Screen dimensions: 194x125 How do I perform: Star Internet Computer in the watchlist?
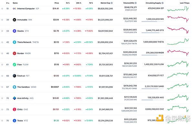[x=2, y=8]
